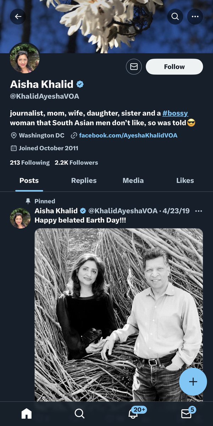213x426 pixels.
Task: View the 213 Following list
Action: (30, 163)
